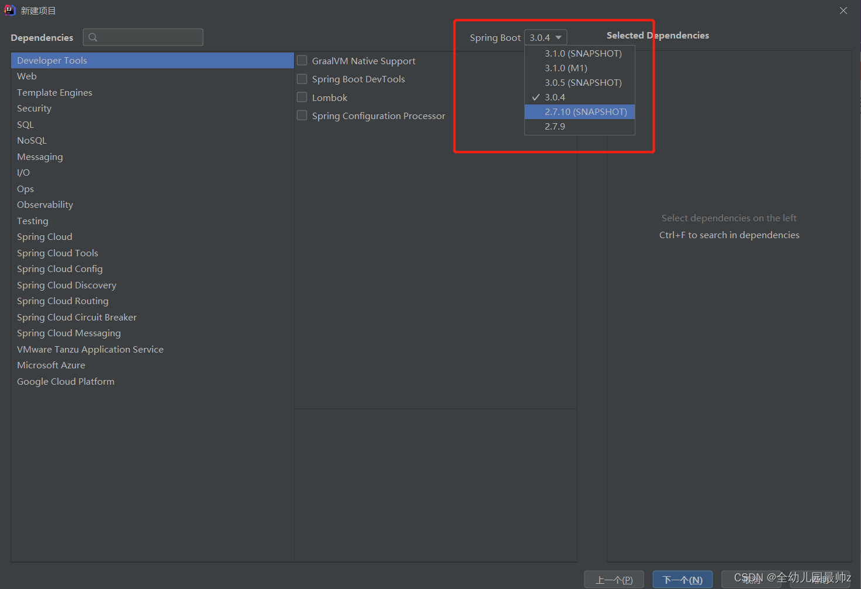The height and width of the screenshot is (589, 861).
Task: Select the Ops category
Action: 153,189
